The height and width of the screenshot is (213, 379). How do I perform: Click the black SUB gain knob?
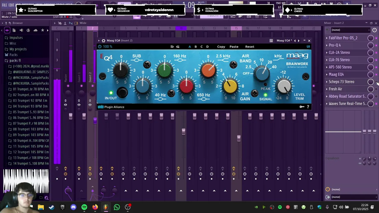point(121,70)
